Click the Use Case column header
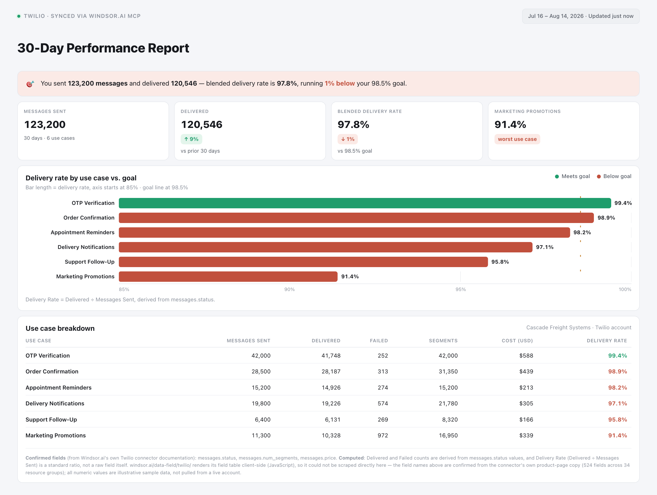Screen dimensions: 657x495 (x=38, y=341)
